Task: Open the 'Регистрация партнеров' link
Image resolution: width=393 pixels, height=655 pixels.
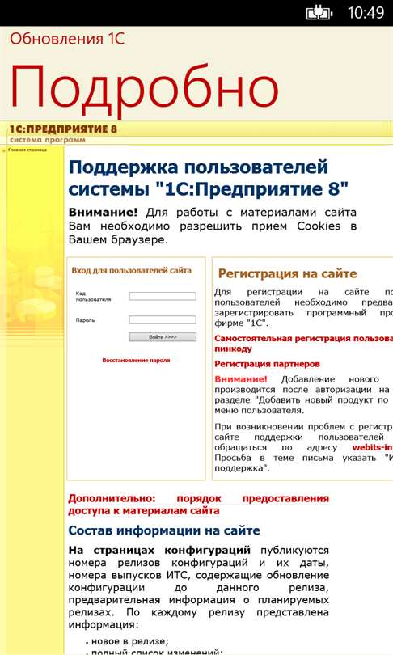Action: click(267, 364)
